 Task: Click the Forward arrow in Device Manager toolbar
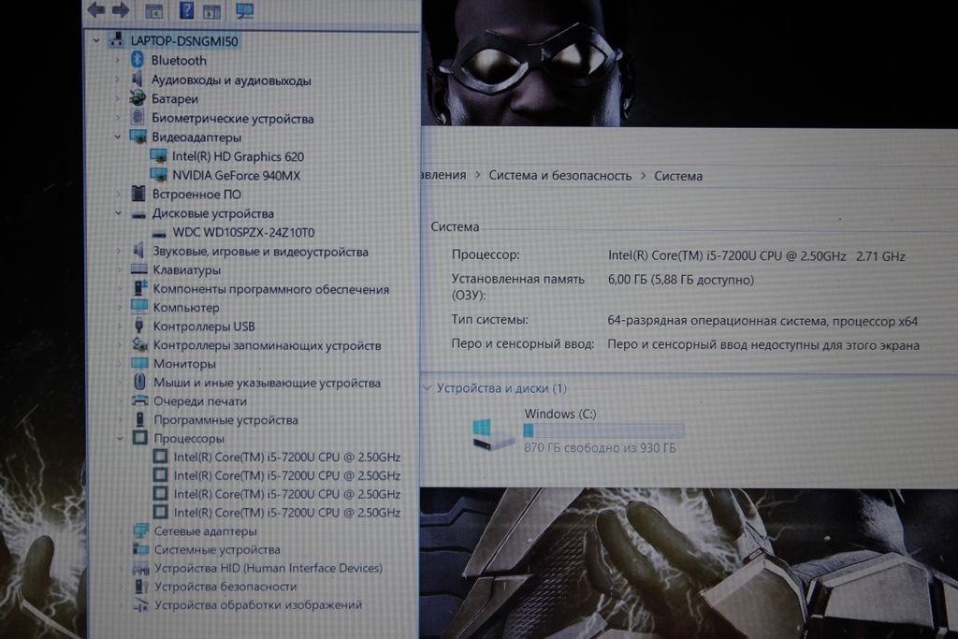[x=121, y=9]
